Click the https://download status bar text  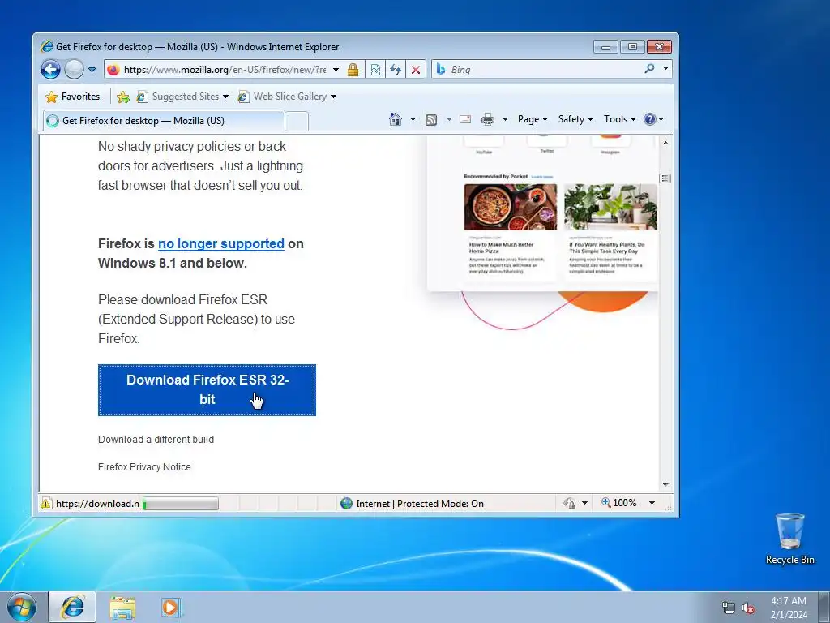pyautogui.click(x=97, y=503)
